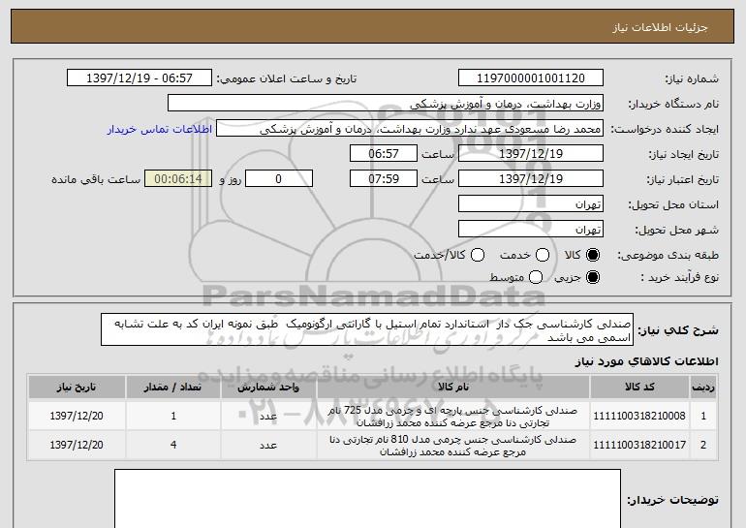Click the request creator field محمد رضا مسعودی
746x528 pixels.
[410, 129]
